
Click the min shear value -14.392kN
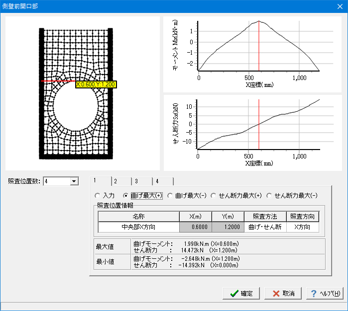191,265
